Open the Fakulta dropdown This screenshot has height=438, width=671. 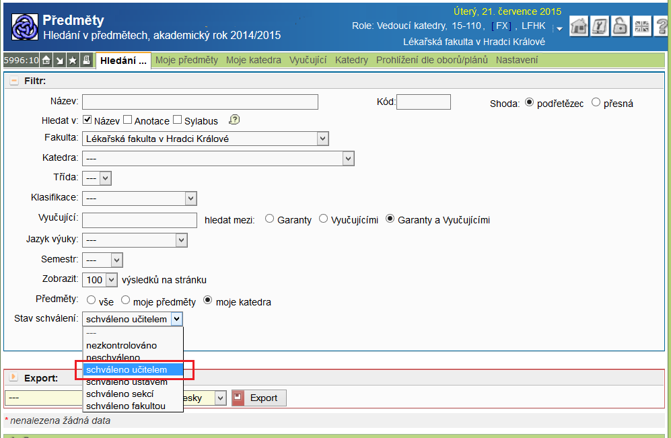205,139
